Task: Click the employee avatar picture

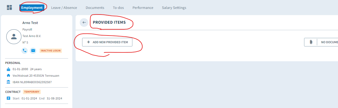Action: tap(14, 37)
